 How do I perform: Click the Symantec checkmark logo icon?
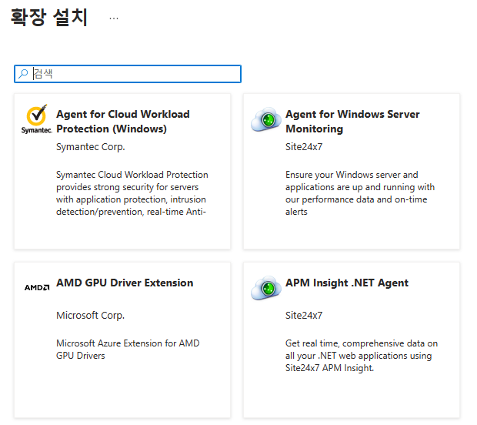click(x=37, y=119)
